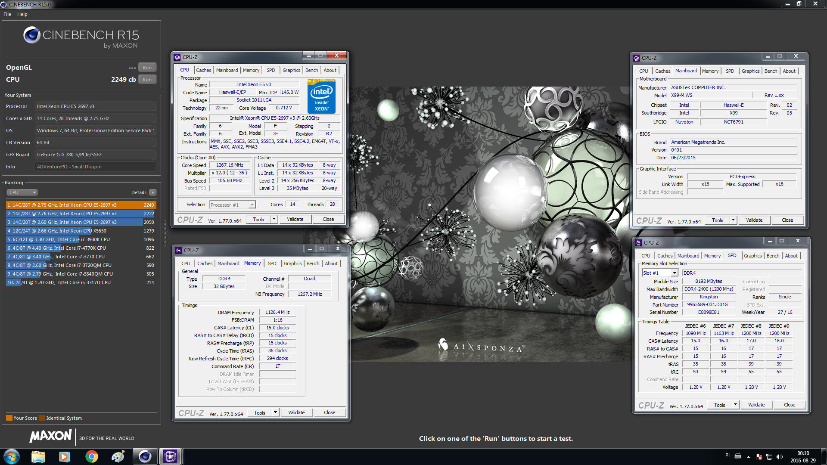
Task: Switch to SPD tab in Mainboard window
Action: tap(730, 71)
